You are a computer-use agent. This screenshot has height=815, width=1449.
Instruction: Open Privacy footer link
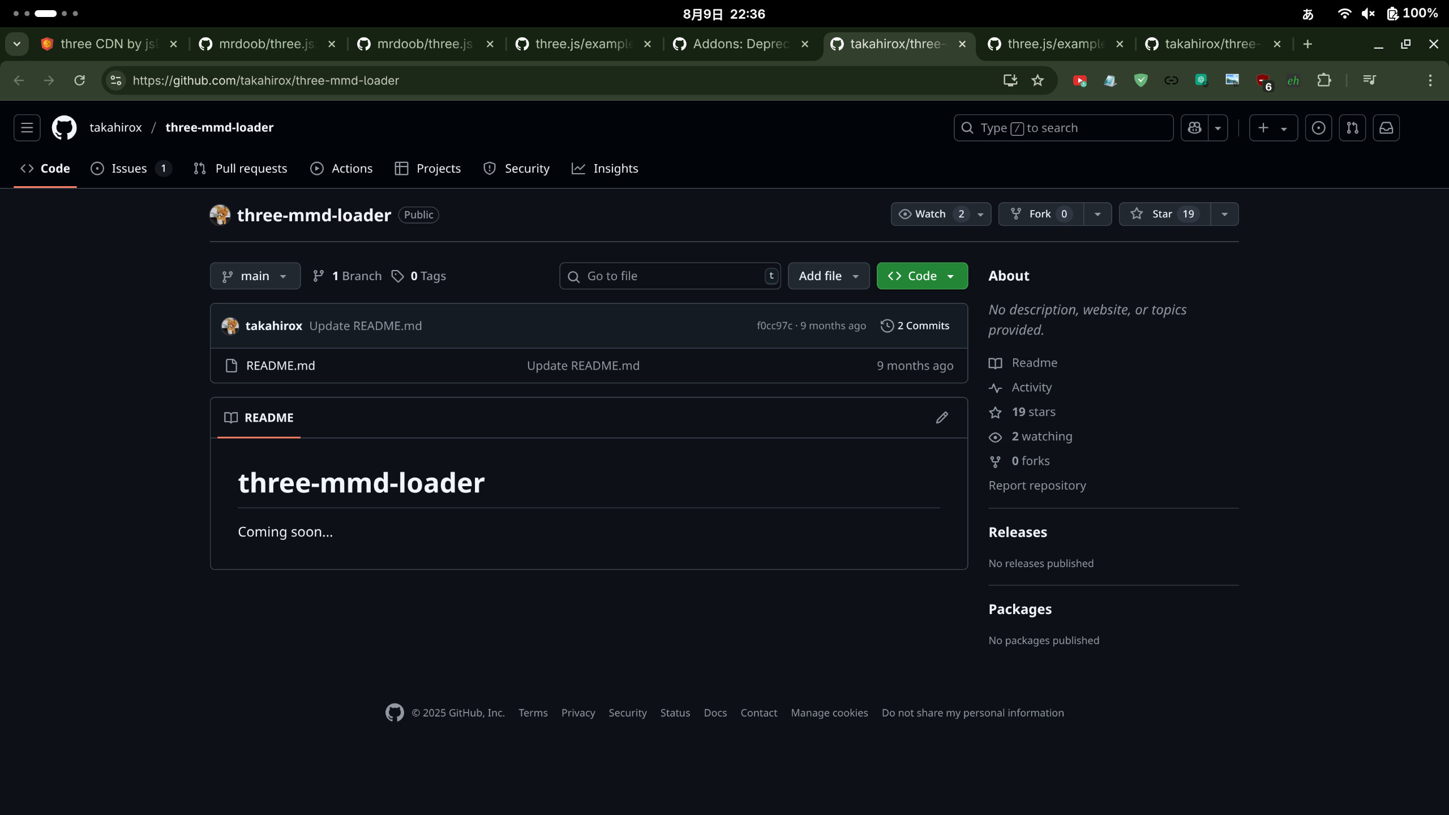click(578, 713)
